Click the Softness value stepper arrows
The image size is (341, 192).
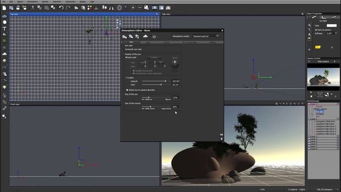(x=336, y=33)
